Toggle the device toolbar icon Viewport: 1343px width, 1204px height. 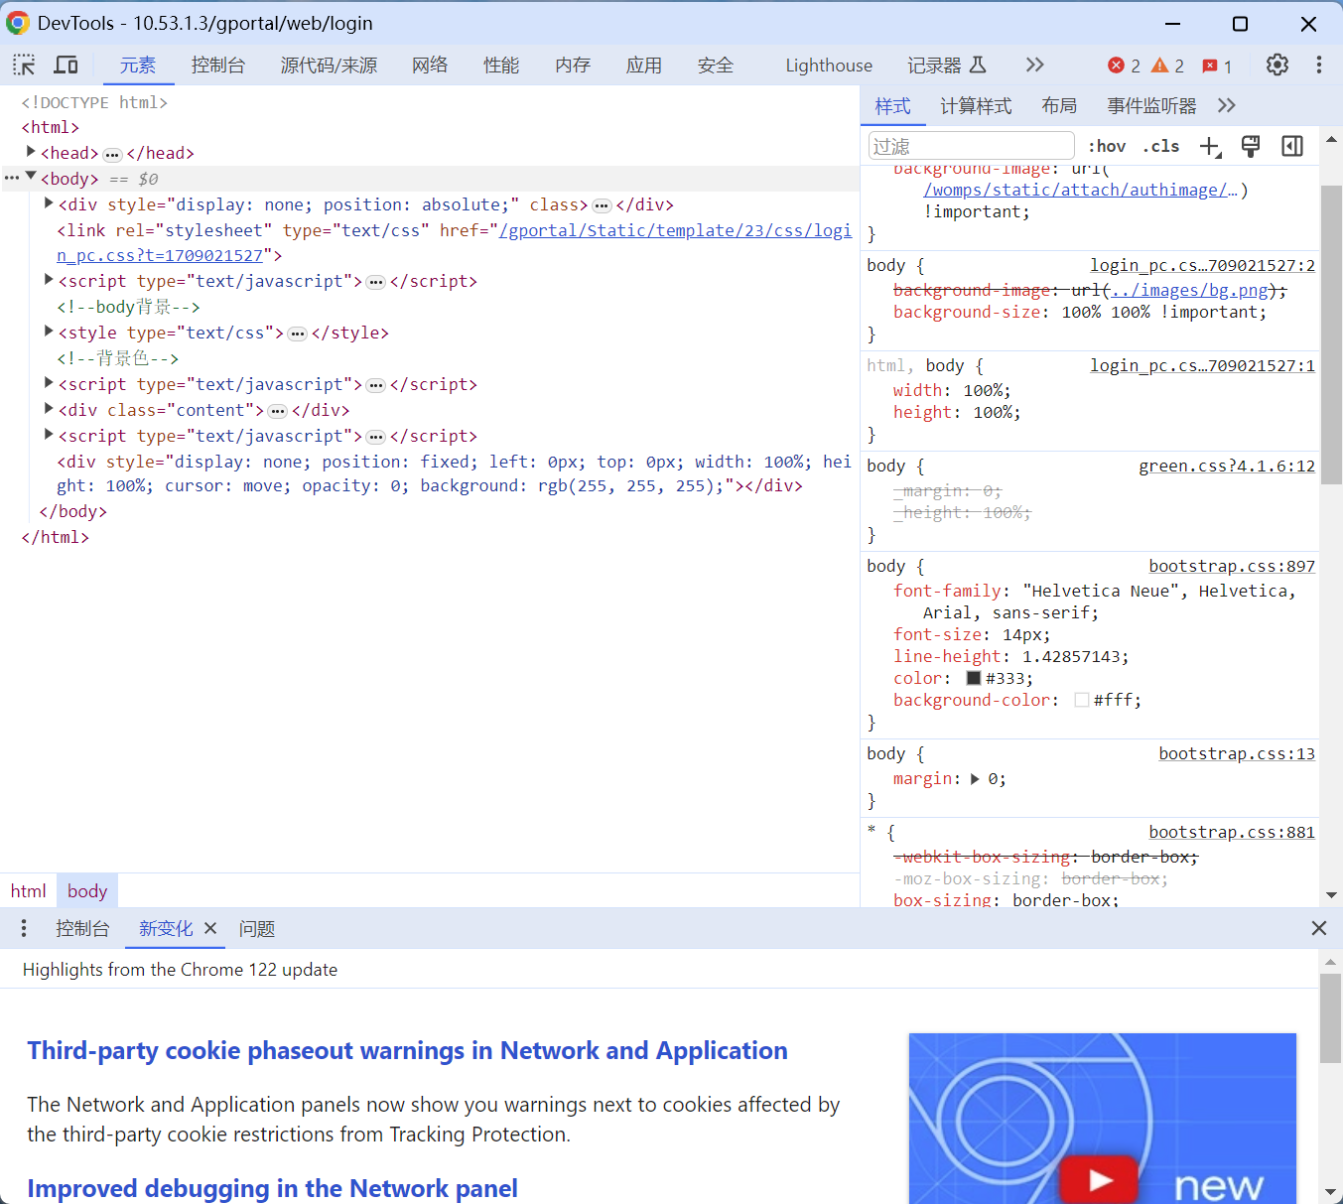[67, 66]
